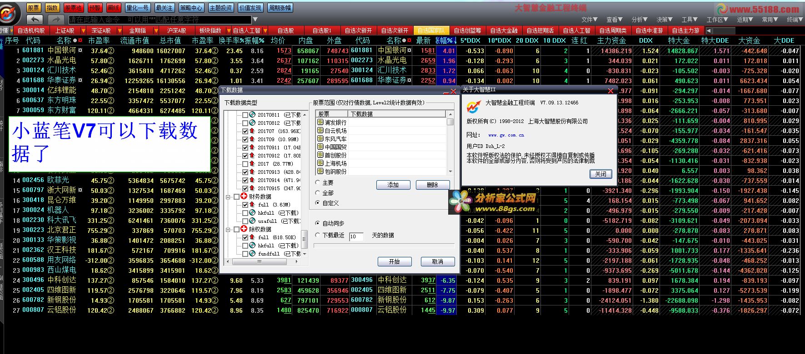Expand the 板块指数 tab dropdown arrow

coord(229,30)
